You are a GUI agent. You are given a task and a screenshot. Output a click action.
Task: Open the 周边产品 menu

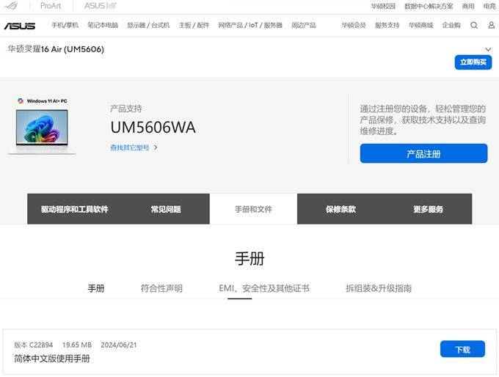point(304,25)
